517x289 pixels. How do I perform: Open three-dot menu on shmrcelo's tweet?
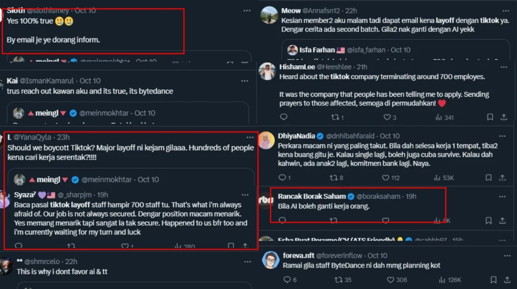tap(245, 261)
